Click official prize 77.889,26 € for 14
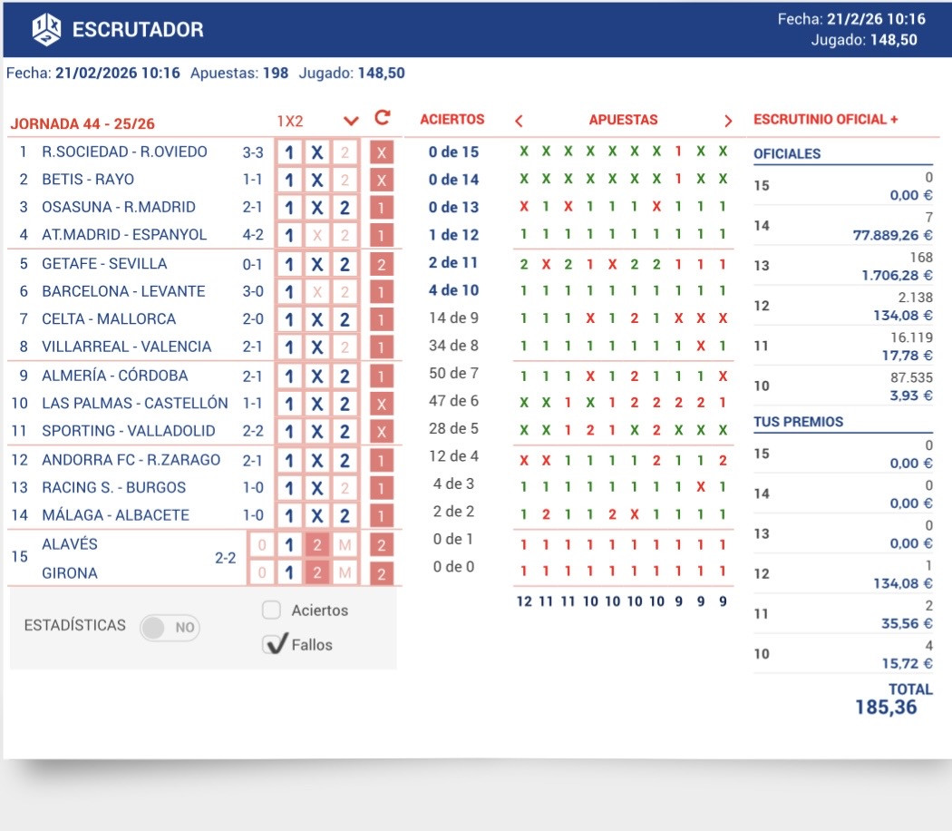 pyautogui.click(x=892, y=235)
